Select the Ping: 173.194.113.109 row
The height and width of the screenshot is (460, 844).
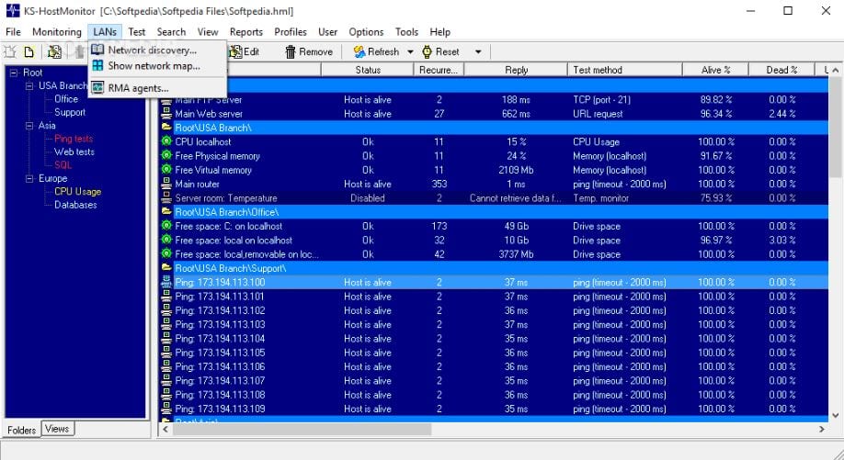pyautogui.click(x=494, y=409)
